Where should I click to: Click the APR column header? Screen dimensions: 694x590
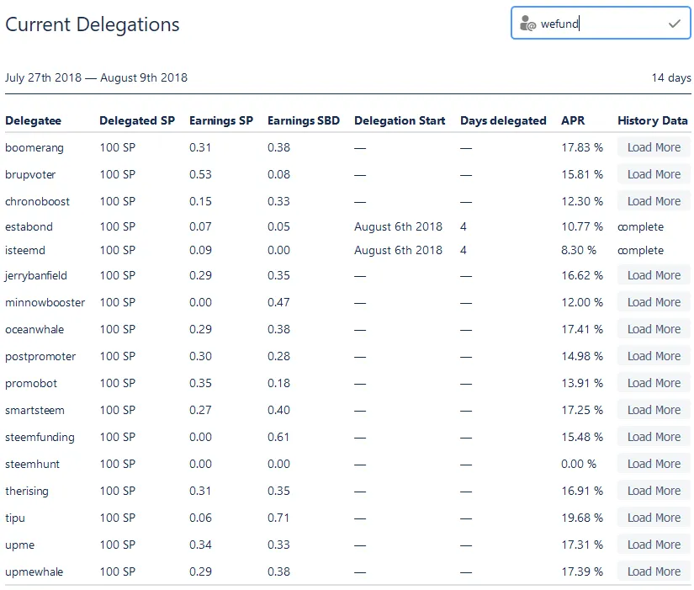(x=573, y=120)
